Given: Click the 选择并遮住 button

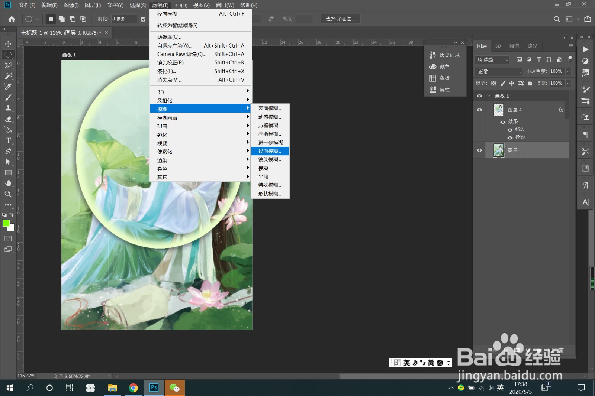Looking at the screenshot, I should pos(340,19).
